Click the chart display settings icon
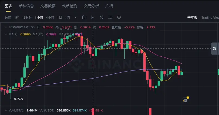This screenshot has width=219, height=115. click(110, 18)
